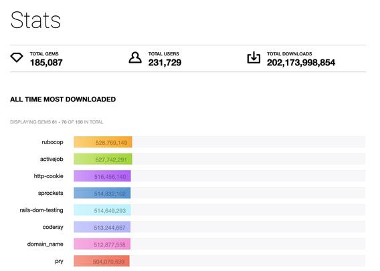Click the orange rubocop downloads bar

click(x=103, y=142)
